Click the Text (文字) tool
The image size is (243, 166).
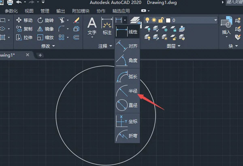pos(92,26)
